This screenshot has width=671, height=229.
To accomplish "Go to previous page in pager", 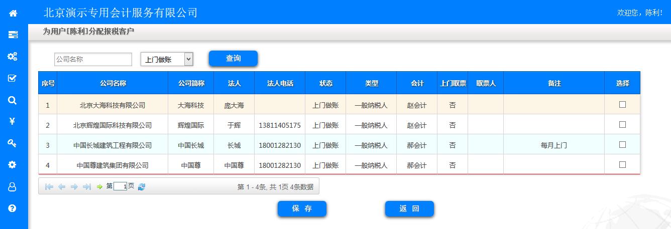I will (62, 186).
